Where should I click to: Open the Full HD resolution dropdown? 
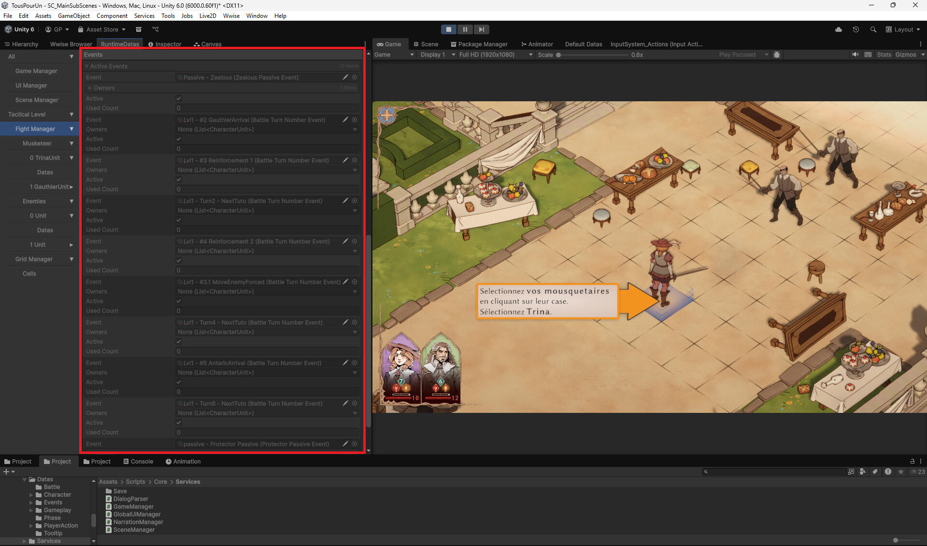click(496, 55)
